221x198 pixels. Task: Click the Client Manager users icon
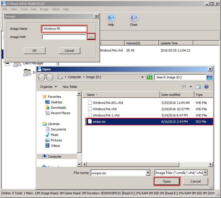(17, 64)
